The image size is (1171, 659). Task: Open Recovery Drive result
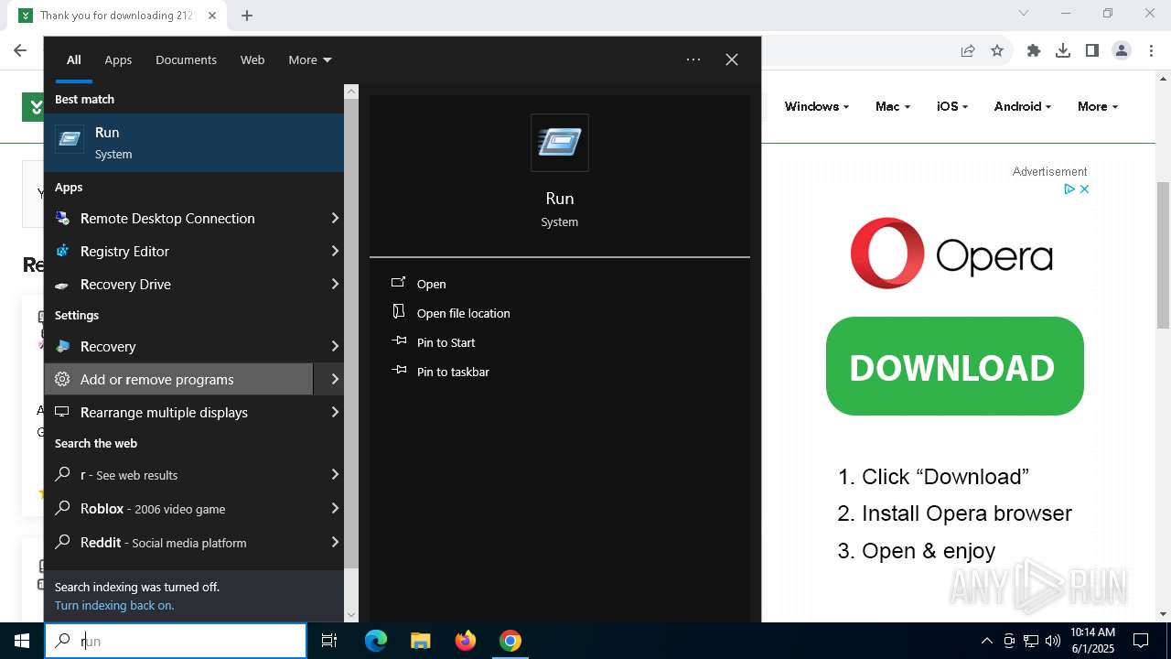(186, 284)
